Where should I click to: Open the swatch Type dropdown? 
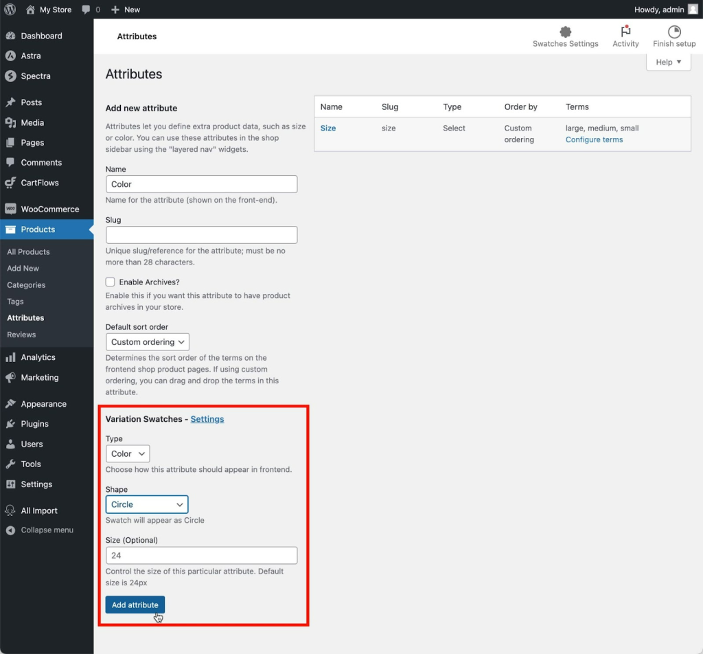(128, 453)
